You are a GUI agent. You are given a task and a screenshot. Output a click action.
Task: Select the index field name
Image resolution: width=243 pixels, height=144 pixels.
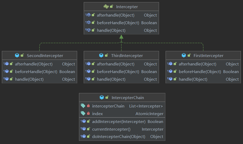pos(97,114)
